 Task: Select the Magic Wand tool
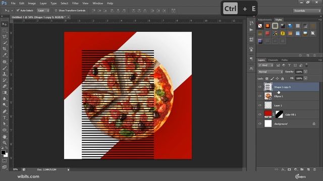5,43
